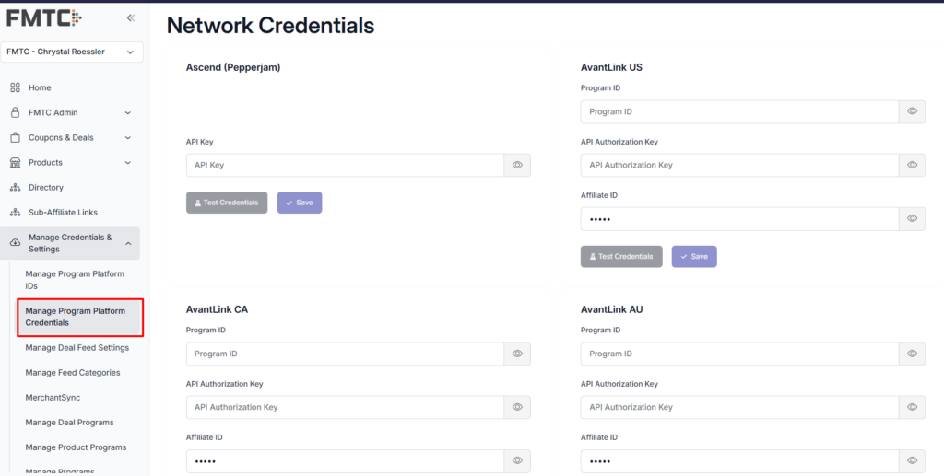Click the AvantLink US API Authorization Key field
This screenshot has height=476, width=944.
point(739,165)
